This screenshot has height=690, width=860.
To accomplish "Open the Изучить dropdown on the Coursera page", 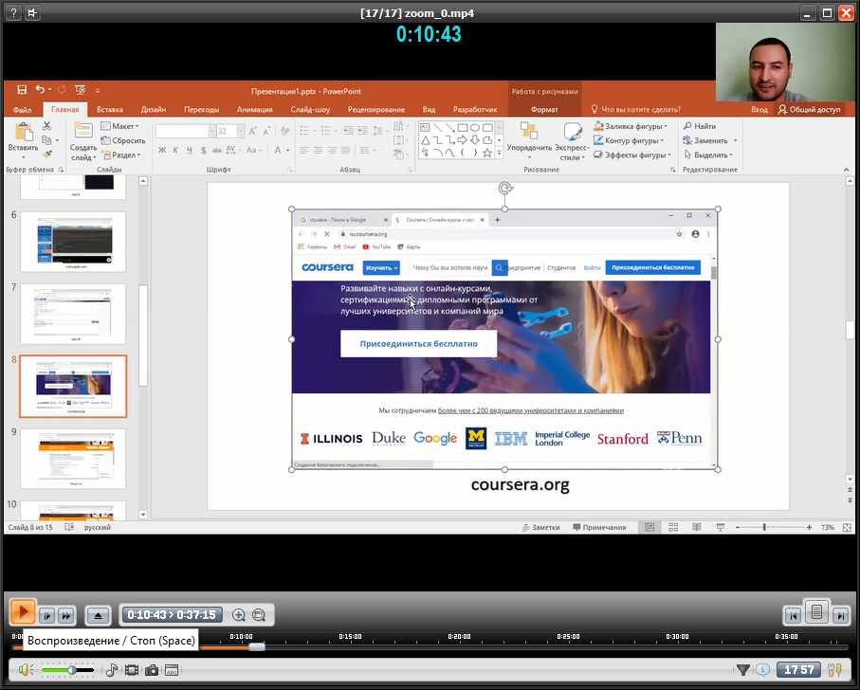I will 381,268.
